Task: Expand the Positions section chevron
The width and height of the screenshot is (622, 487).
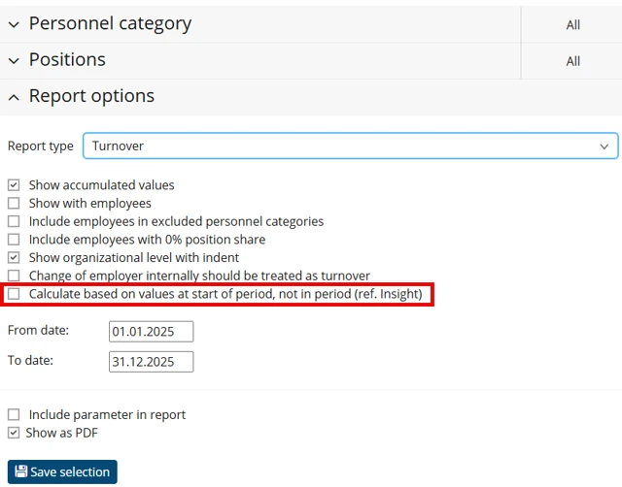Action: [x=14, y=60]
